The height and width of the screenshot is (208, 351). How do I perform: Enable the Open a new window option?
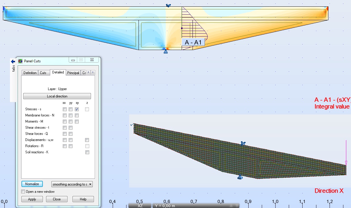coord(23,192)
